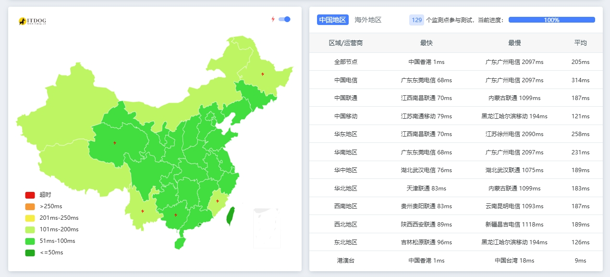Image resolution: width=610 pixels, height=277 pixels.
Task: Click the dark green <=50ms legend swatch
Action: 30,252
